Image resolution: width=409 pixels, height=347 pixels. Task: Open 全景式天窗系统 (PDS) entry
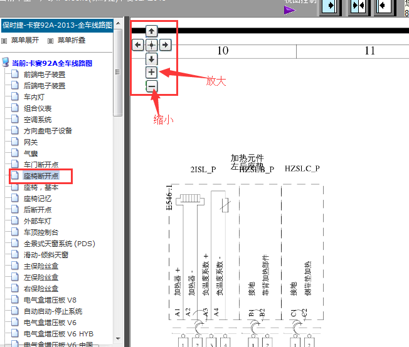coord(60,244)
